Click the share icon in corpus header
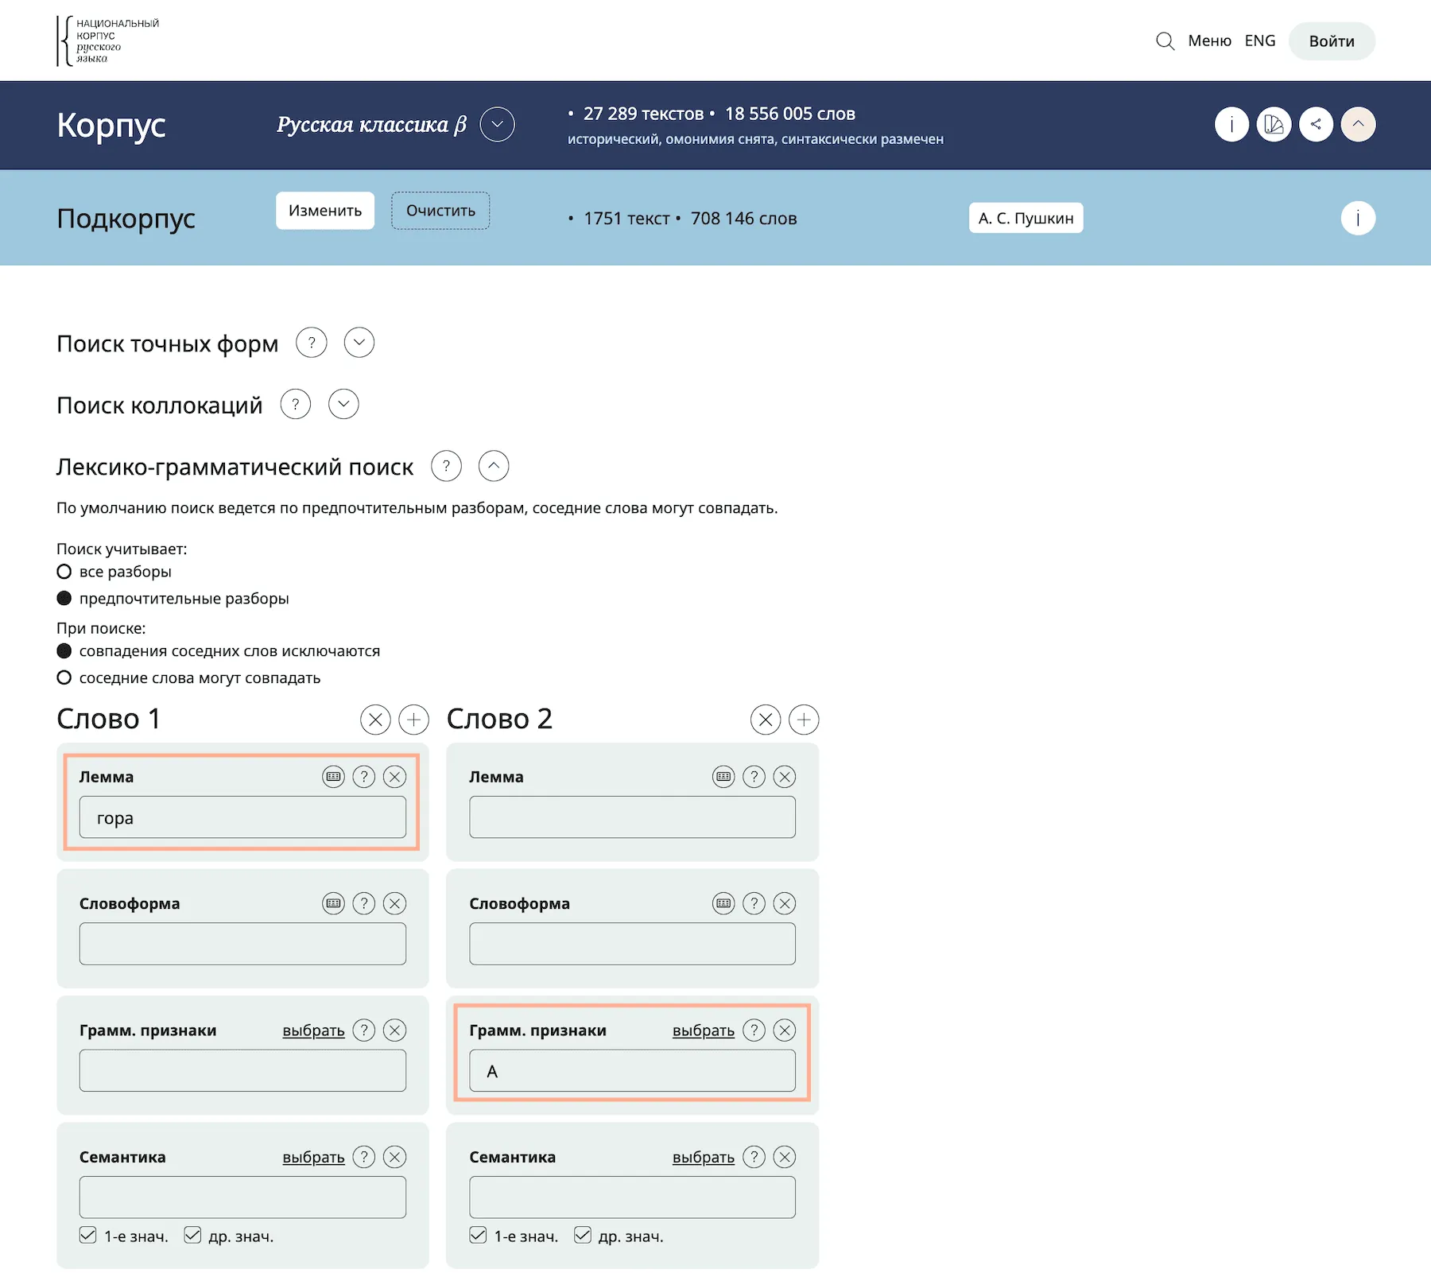The image size is (1431, 1273). coord(1316,124)
